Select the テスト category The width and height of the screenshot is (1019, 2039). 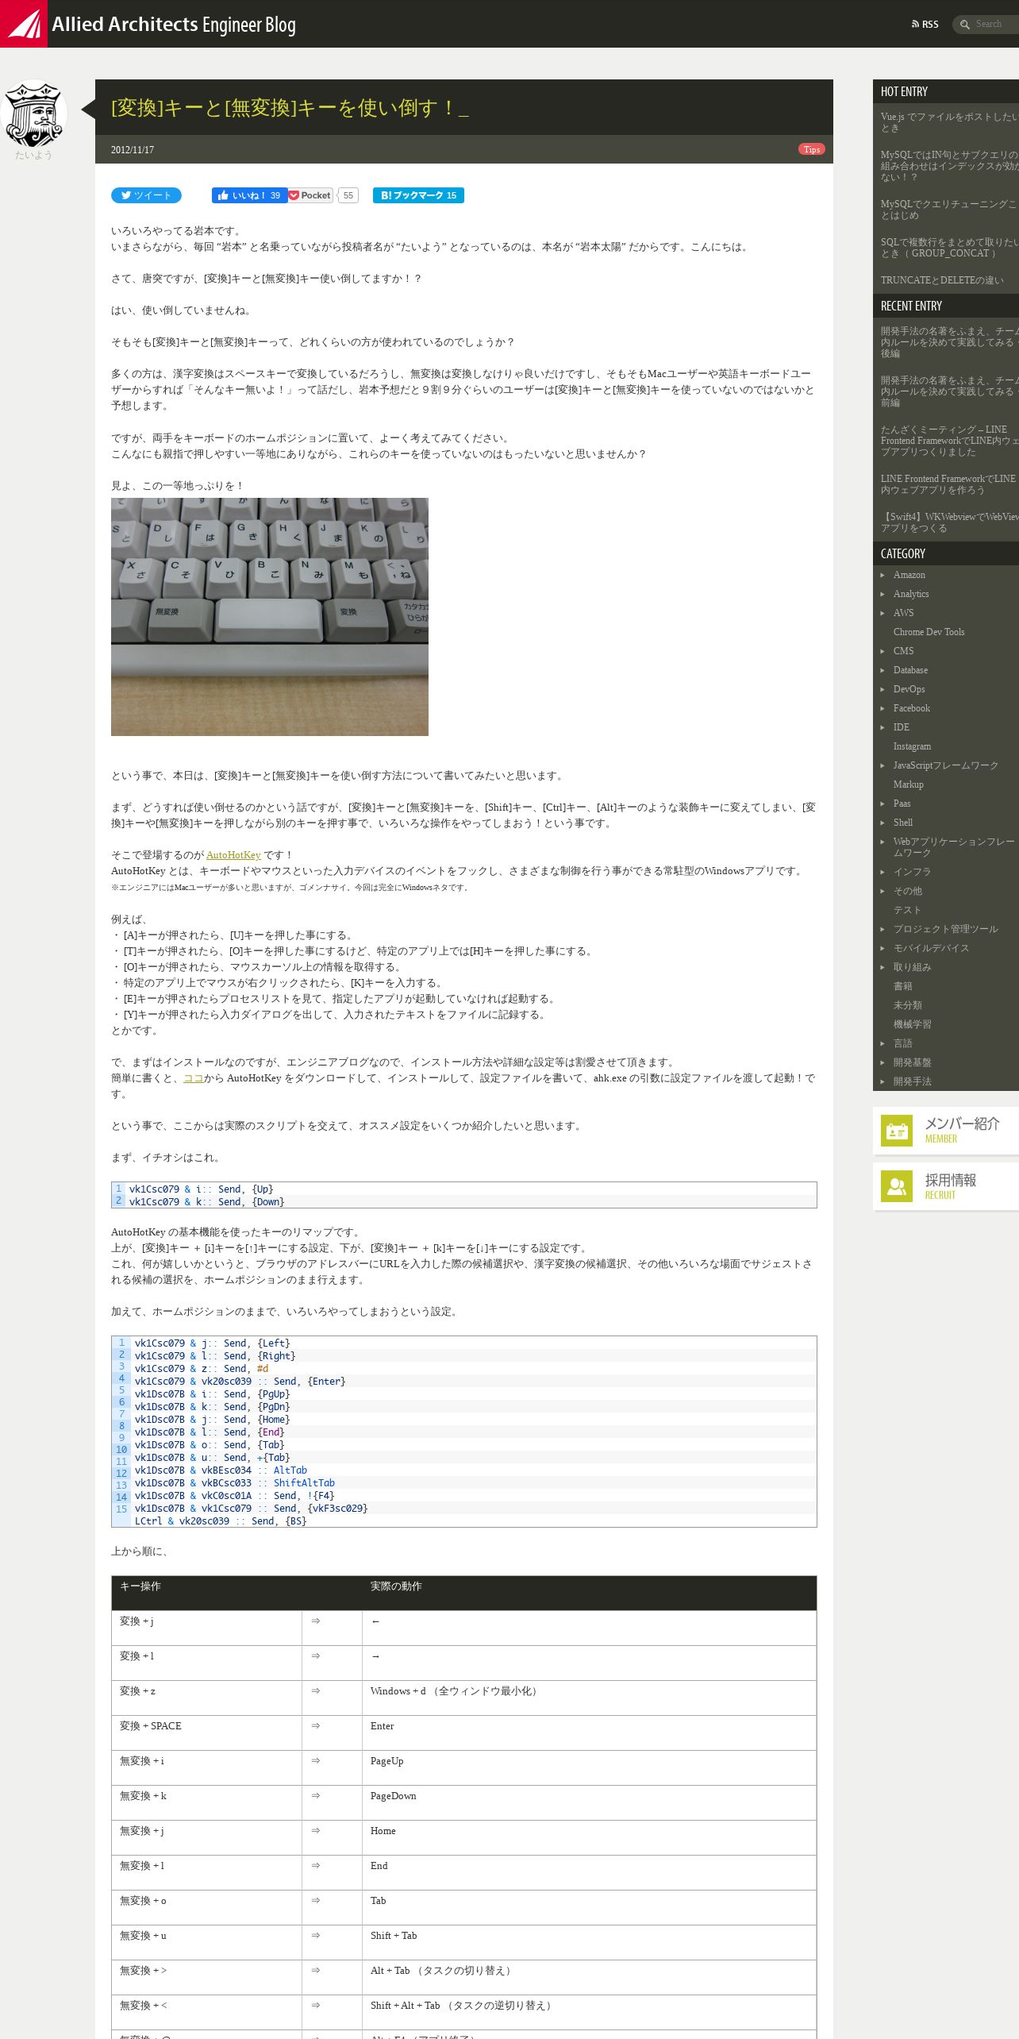pos(908,910)
